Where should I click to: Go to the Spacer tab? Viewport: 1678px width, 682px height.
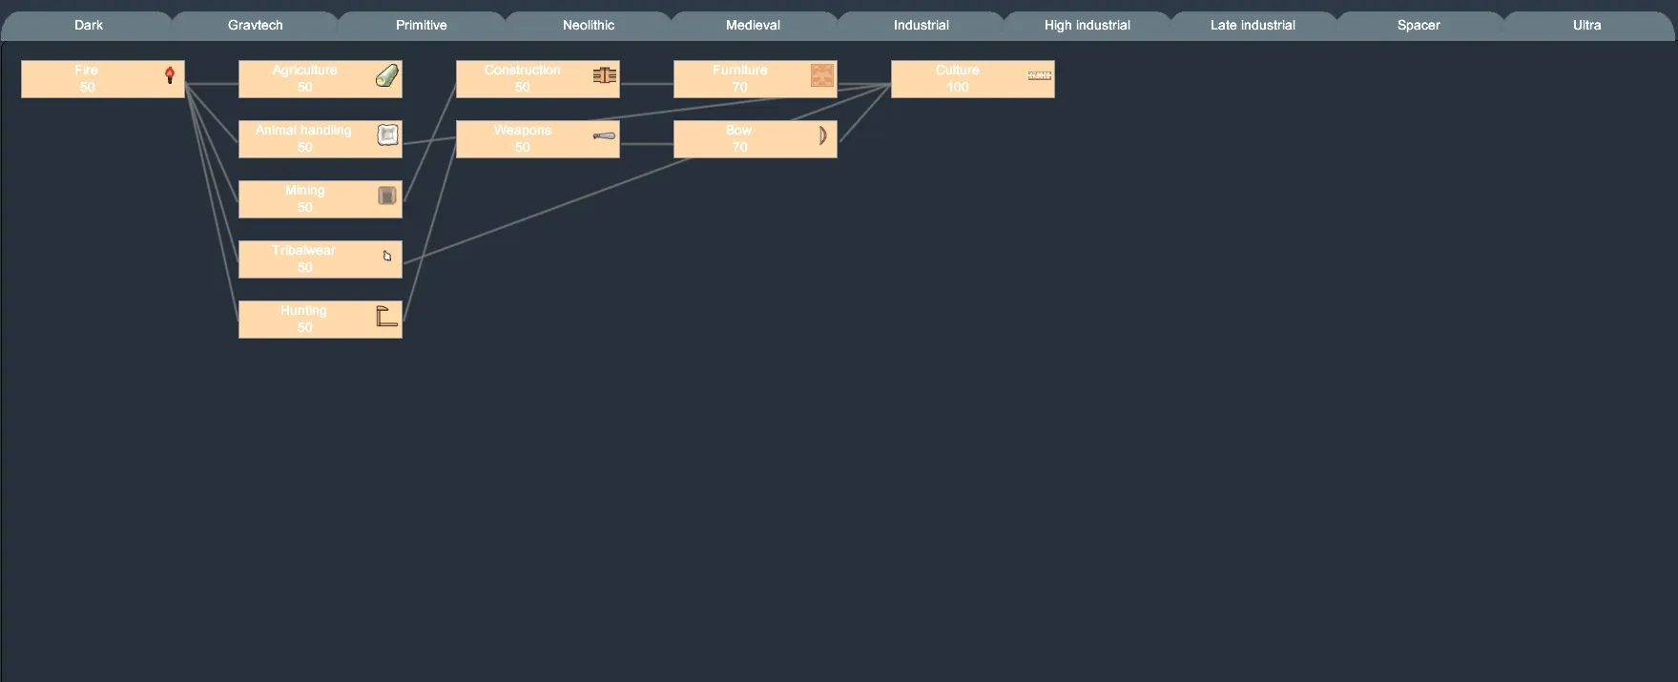click(1418, 26)
